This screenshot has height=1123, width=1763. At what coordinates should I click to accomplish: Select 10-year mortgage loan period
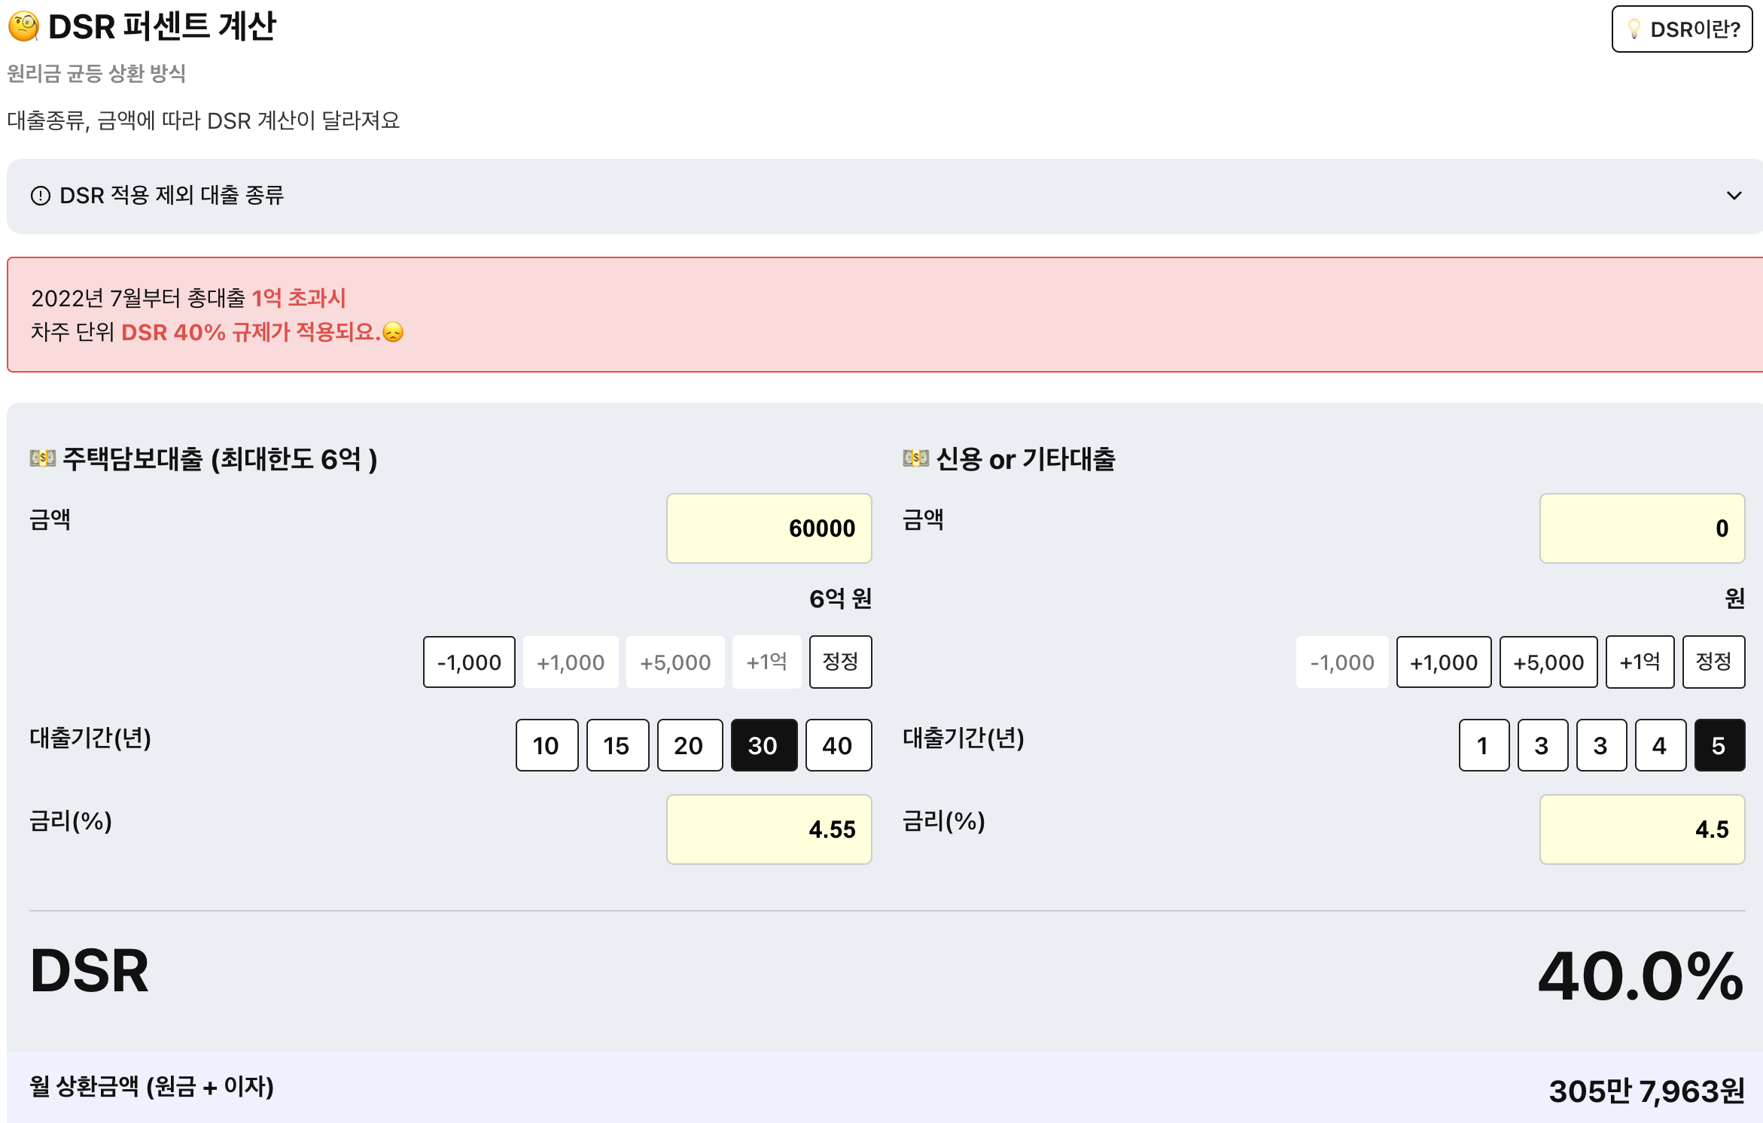[x=547, y=745]
